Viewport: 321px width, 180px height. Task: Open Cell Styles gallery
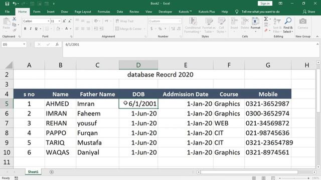point(221,25)
